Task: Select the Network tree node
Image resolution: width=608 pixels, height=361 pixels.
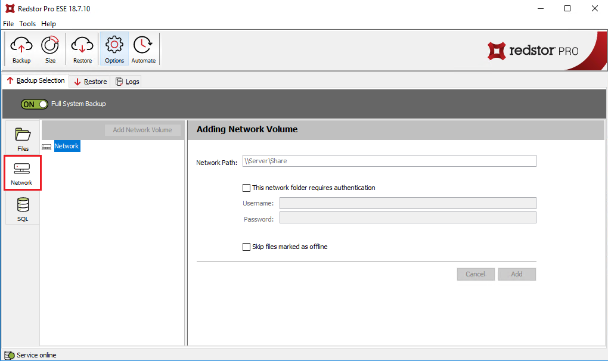Action: pyautogui.click(x=67, y=146)
